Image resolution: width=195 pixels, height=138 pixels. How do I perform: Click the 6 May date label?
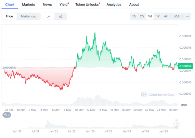coord(56,110)
